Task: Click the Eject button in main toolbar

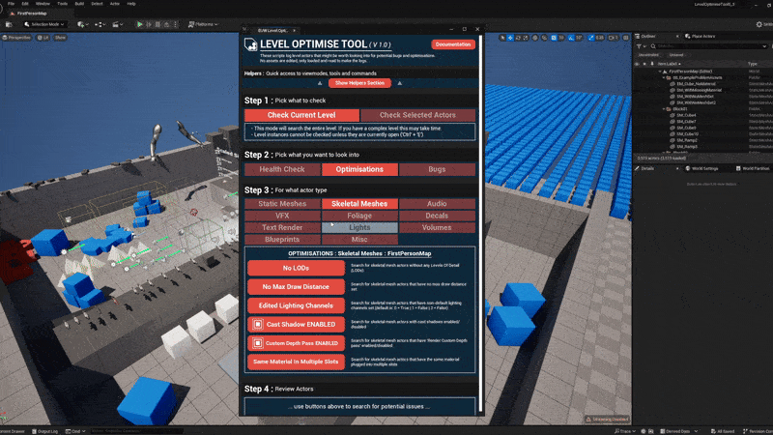Action: click(166, 24)
